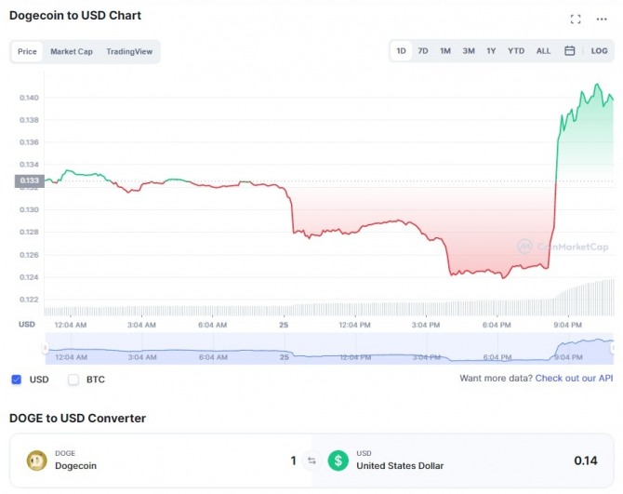Image resolution: width=623 pixels, height=494 pixels.
Task: Uncheck the USD checkbox
Action: point(17,380)
